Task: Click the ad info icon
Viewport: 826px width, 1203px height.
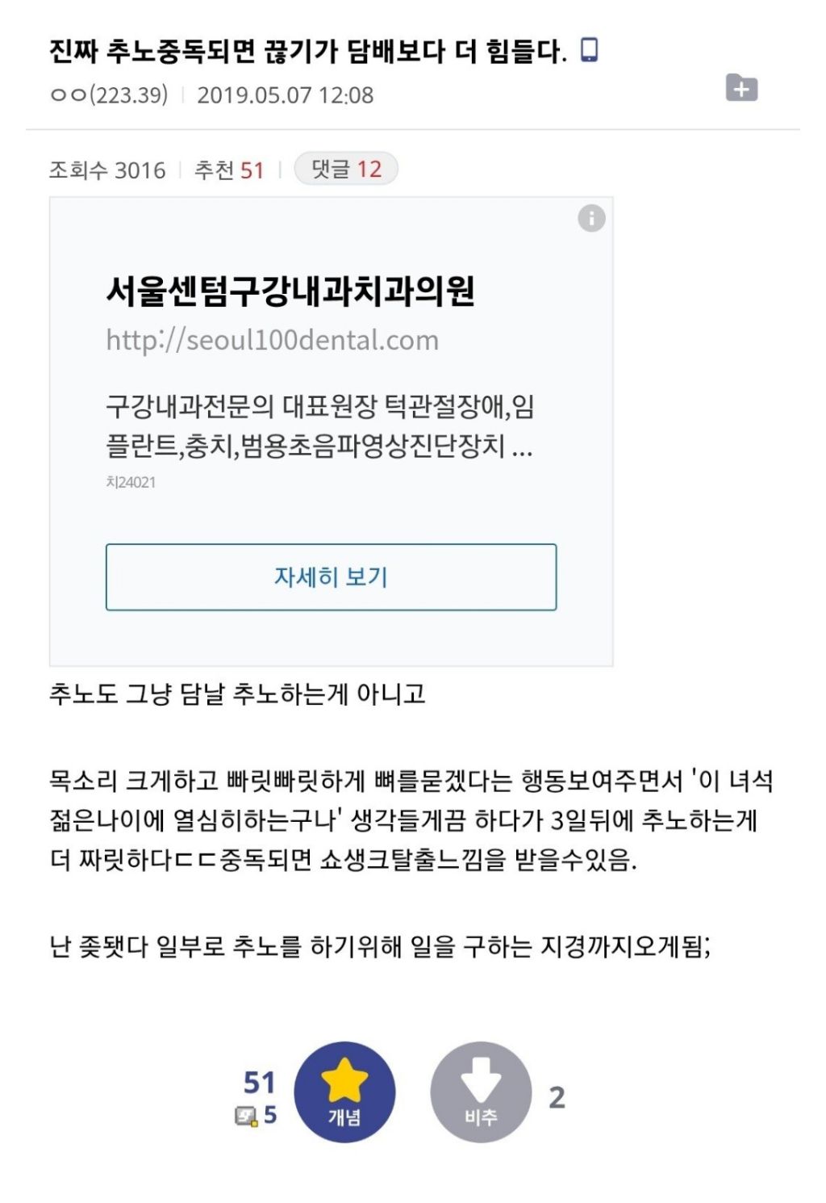Action: [x=591, y=218]
